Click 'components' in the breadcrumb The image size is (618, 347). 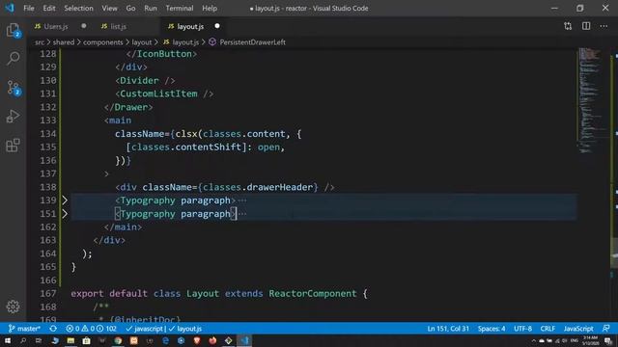tap(103, 42)
